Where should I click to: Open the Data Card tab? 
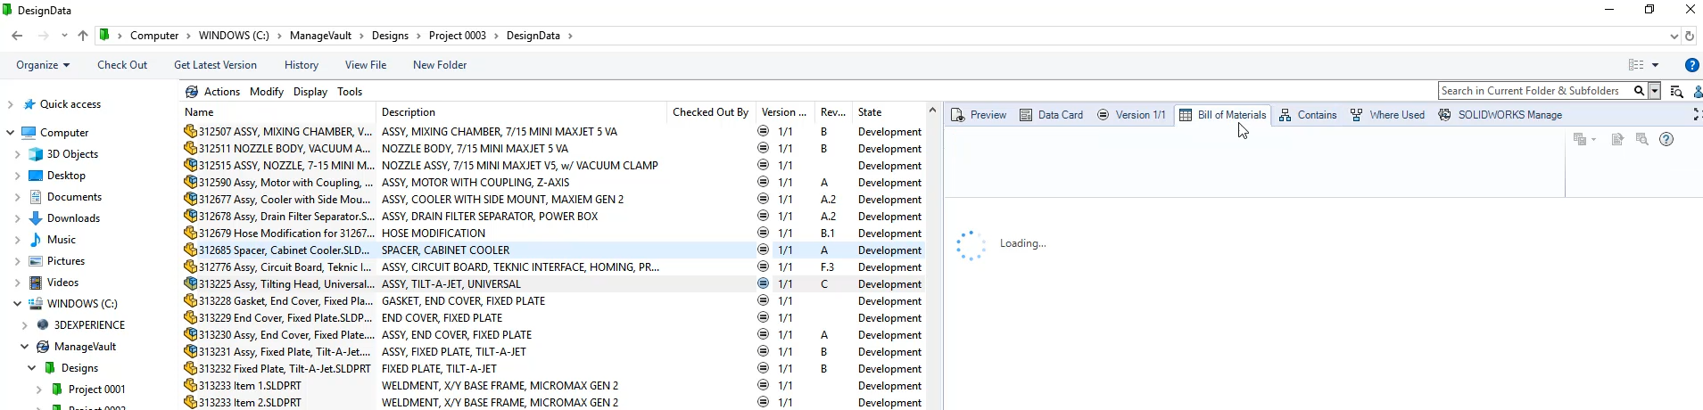click(x=1051, y=115)
